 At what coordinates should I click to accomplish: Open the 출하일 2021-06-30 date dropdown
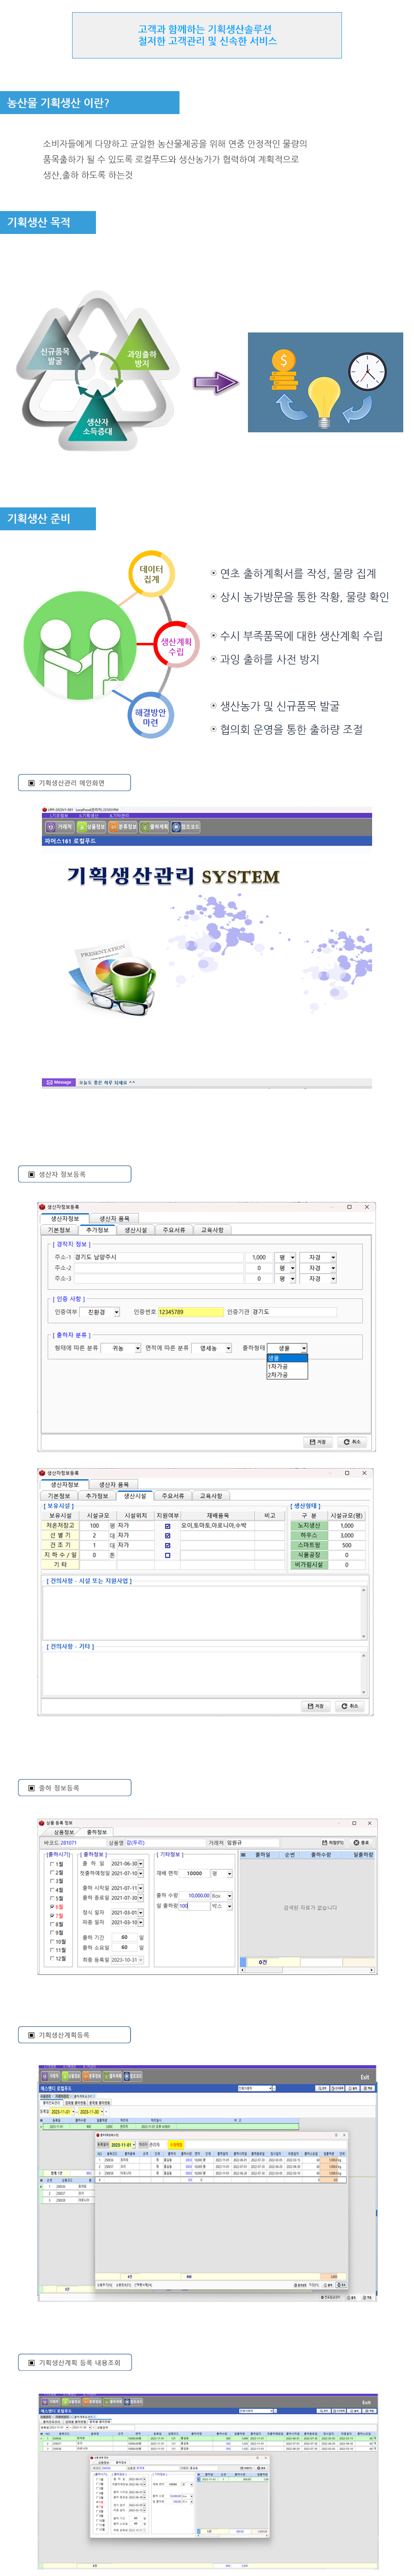(x=141, y=1864)
